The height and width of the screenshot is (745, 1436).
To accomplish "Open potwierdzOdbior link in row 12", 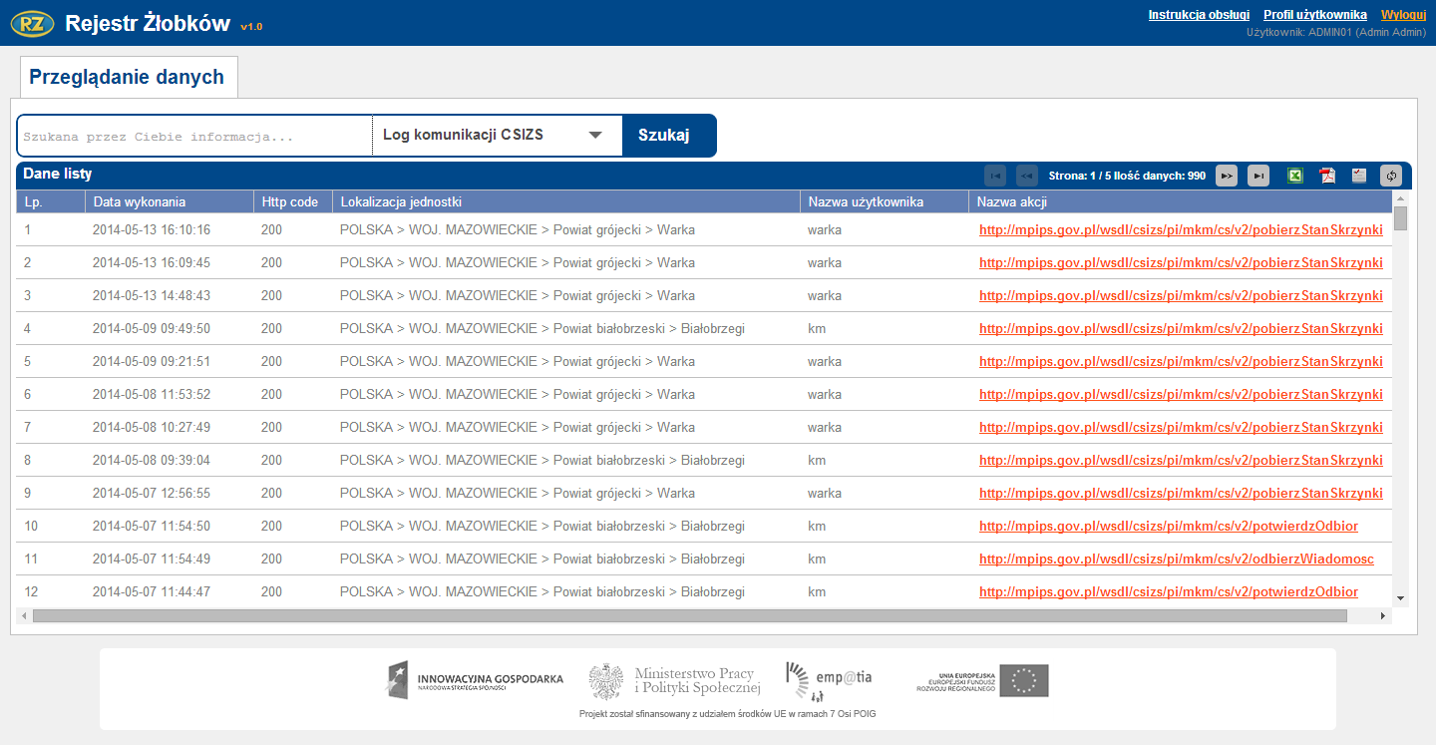I will pos(1169,591).
